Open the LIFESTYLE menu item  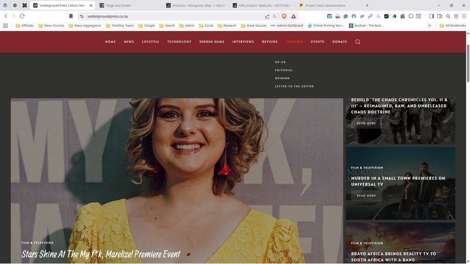(x=151, y=42)
